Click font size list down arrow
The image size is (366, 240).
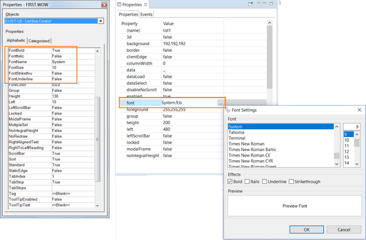tap(357, 164)
